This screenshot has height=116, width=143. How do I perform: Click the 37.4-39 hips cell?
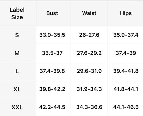coord(126,53)
